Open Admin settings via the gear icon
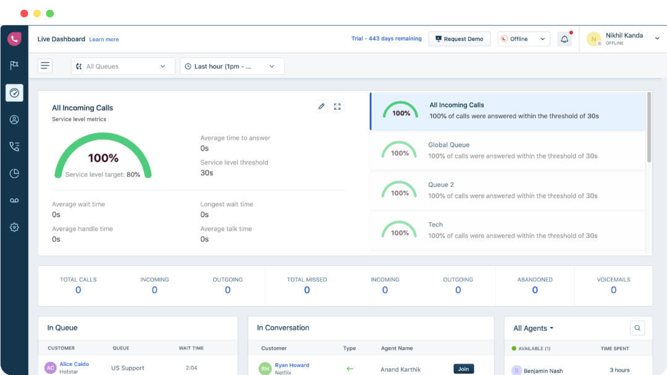Image resolution: width=667 pixels, height=375 pixels. [14, 227]
